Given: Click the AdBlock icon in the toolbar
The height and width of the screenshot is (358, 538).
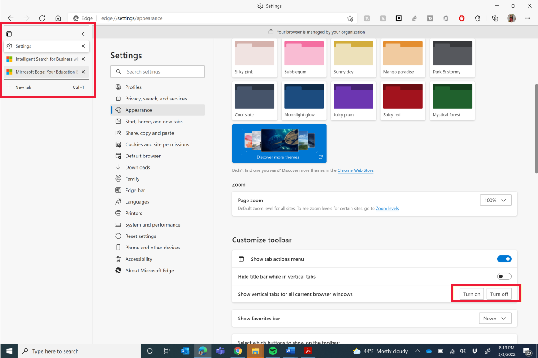Looking at the screenshot, I should 462,18.
